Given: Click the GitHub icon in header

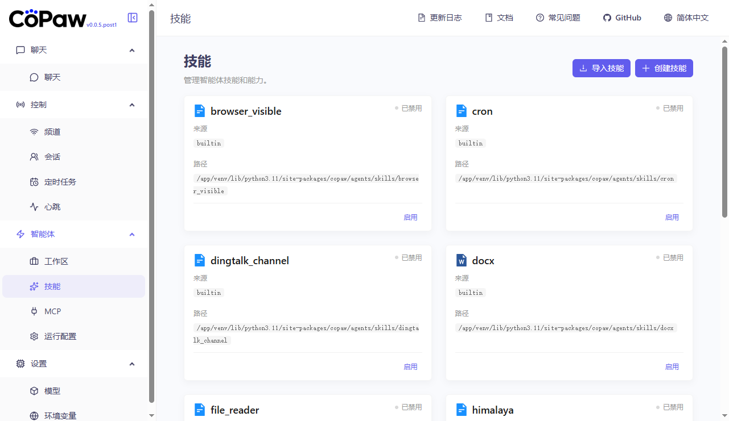Looking at the screenshot, I should pyautogui.click(x=607, y=18).
